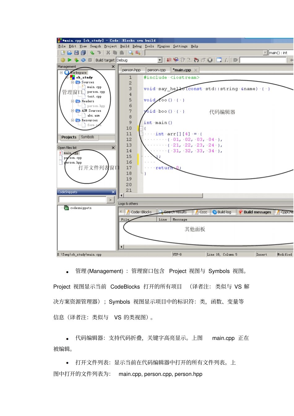The height and width of the screenshot is (416, 294).
Task: Click the green Run icon
Action: [70, 60]
